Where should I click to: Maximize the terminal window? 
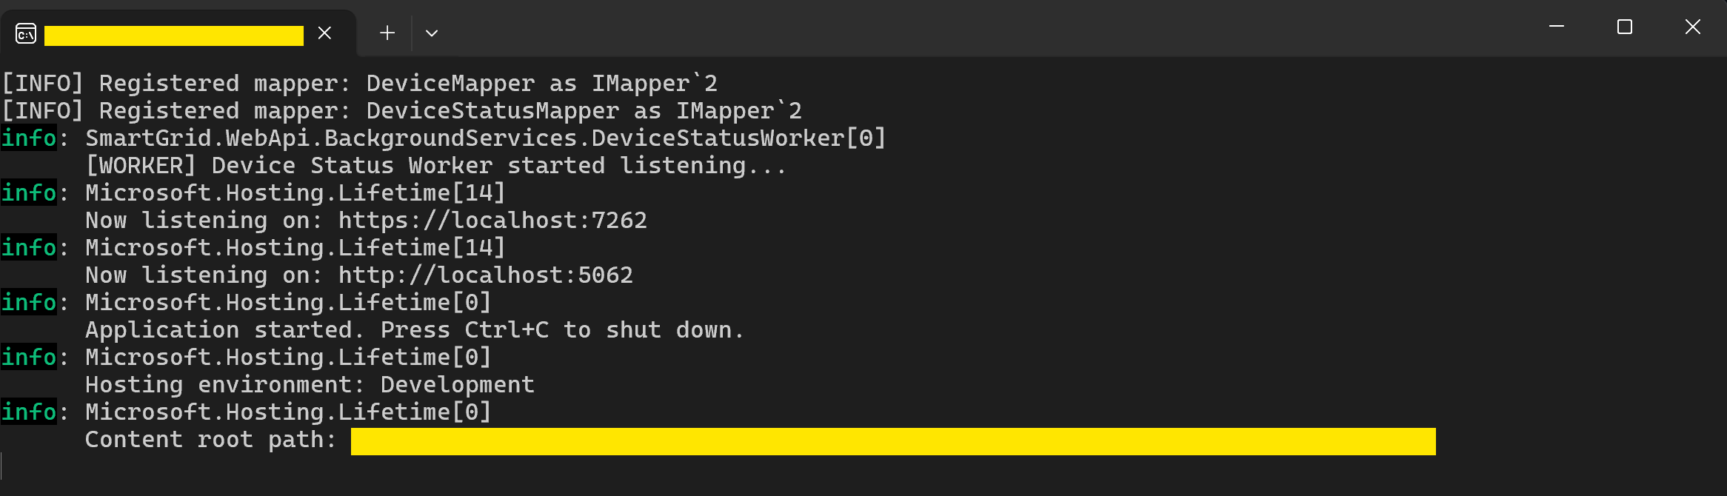(1625, 27)
